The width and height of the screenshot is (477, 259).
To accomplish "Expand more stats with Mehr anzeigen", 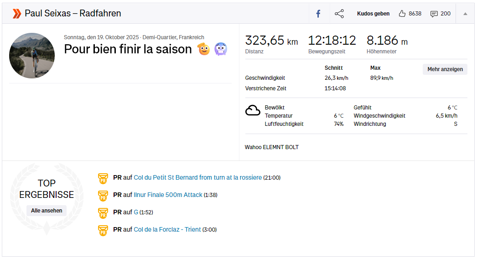I will point(445,69).
